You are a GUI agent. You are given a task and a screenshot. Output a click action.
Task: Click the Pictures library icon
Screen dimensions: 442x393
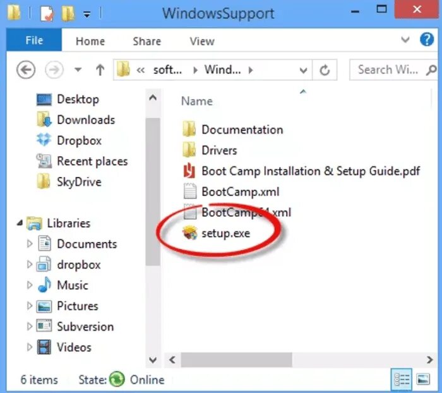pos(44,306)
